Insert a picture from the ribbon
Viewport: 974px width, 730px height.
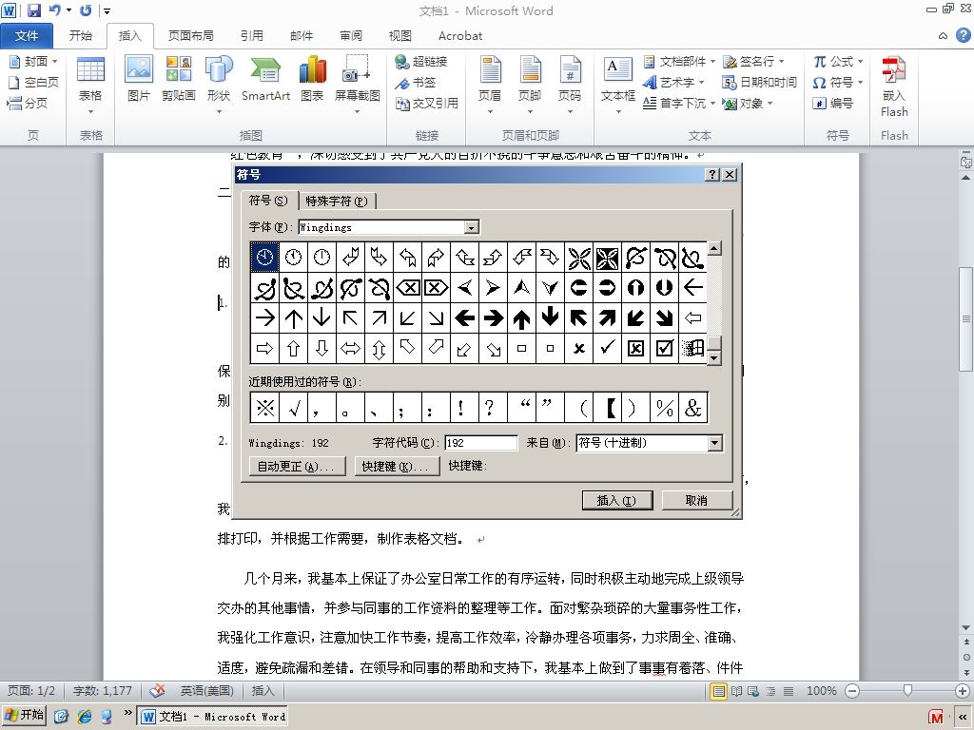pos(139,78)
